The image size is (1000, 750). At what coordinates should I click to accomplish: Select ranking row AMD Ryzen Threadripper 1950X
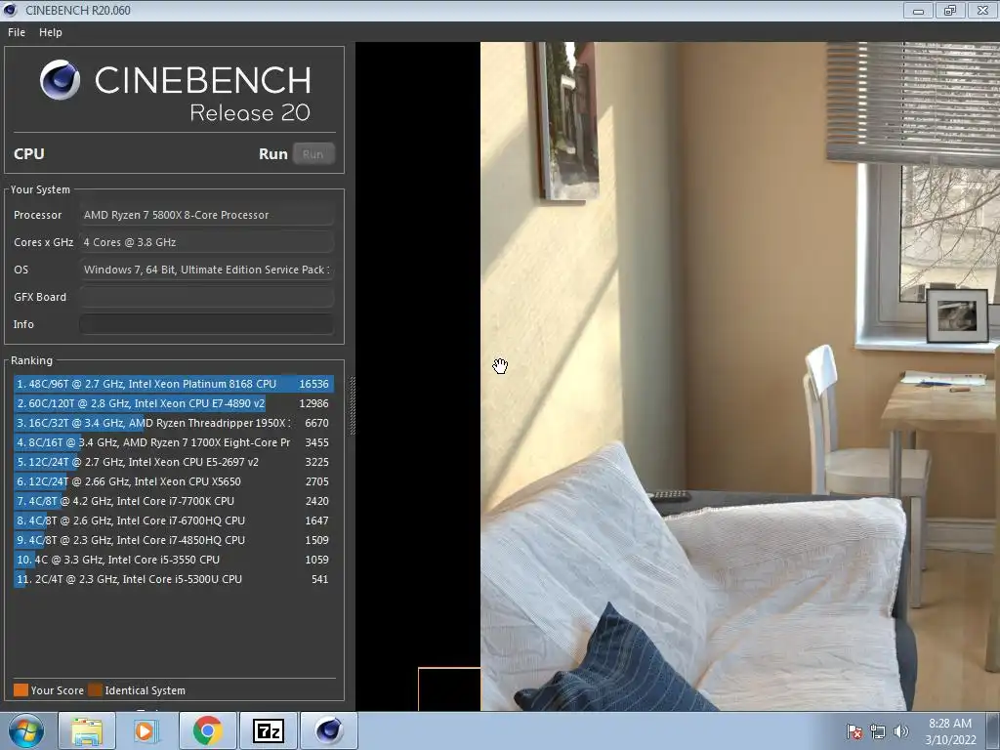click(173, 423)
